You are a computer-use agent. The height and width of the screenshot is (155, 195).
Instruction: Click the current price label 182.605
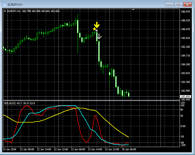(x=186, y=97)
